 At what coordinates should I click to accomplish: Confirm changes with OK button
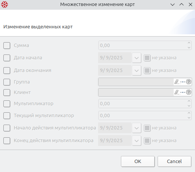pyautogui.click(x=138, y=161)
